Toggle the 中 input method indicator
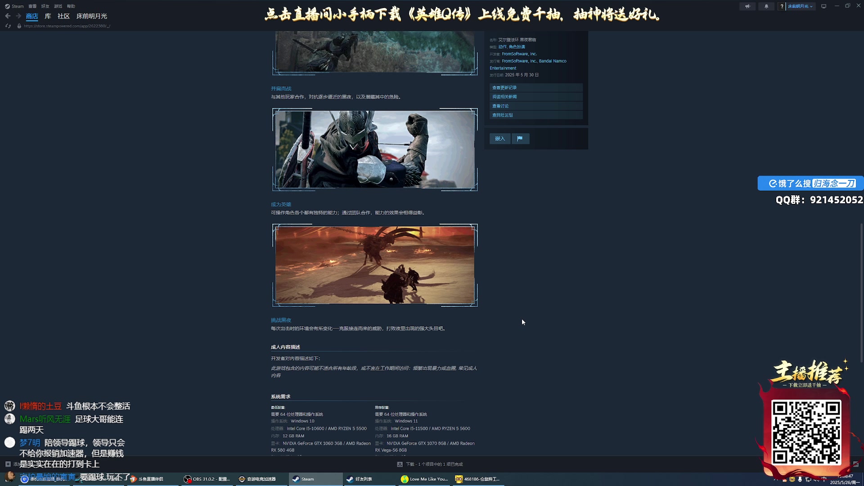 (x=824, y=479)
